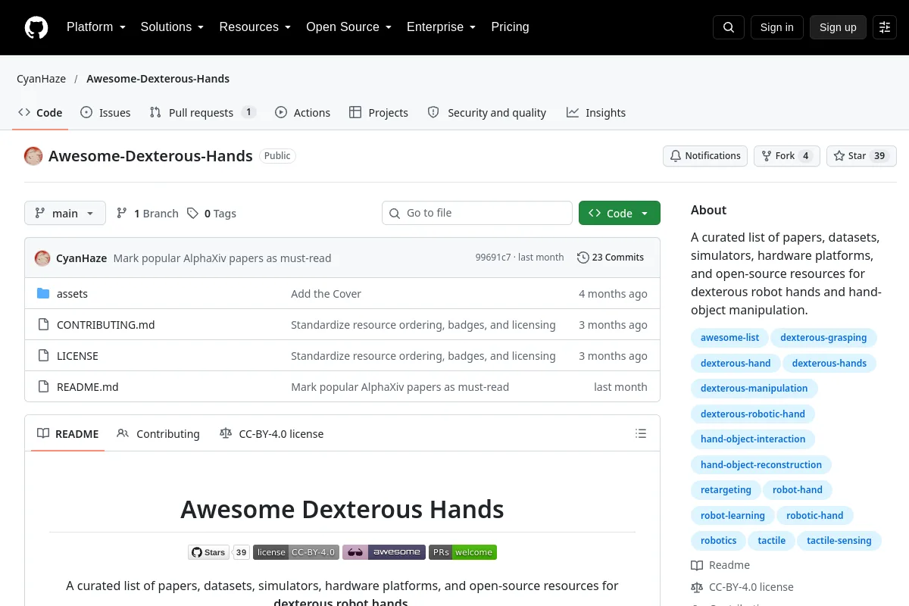
Task: Open the robot-learning topic tag
Action: click(x=733, y=516)
